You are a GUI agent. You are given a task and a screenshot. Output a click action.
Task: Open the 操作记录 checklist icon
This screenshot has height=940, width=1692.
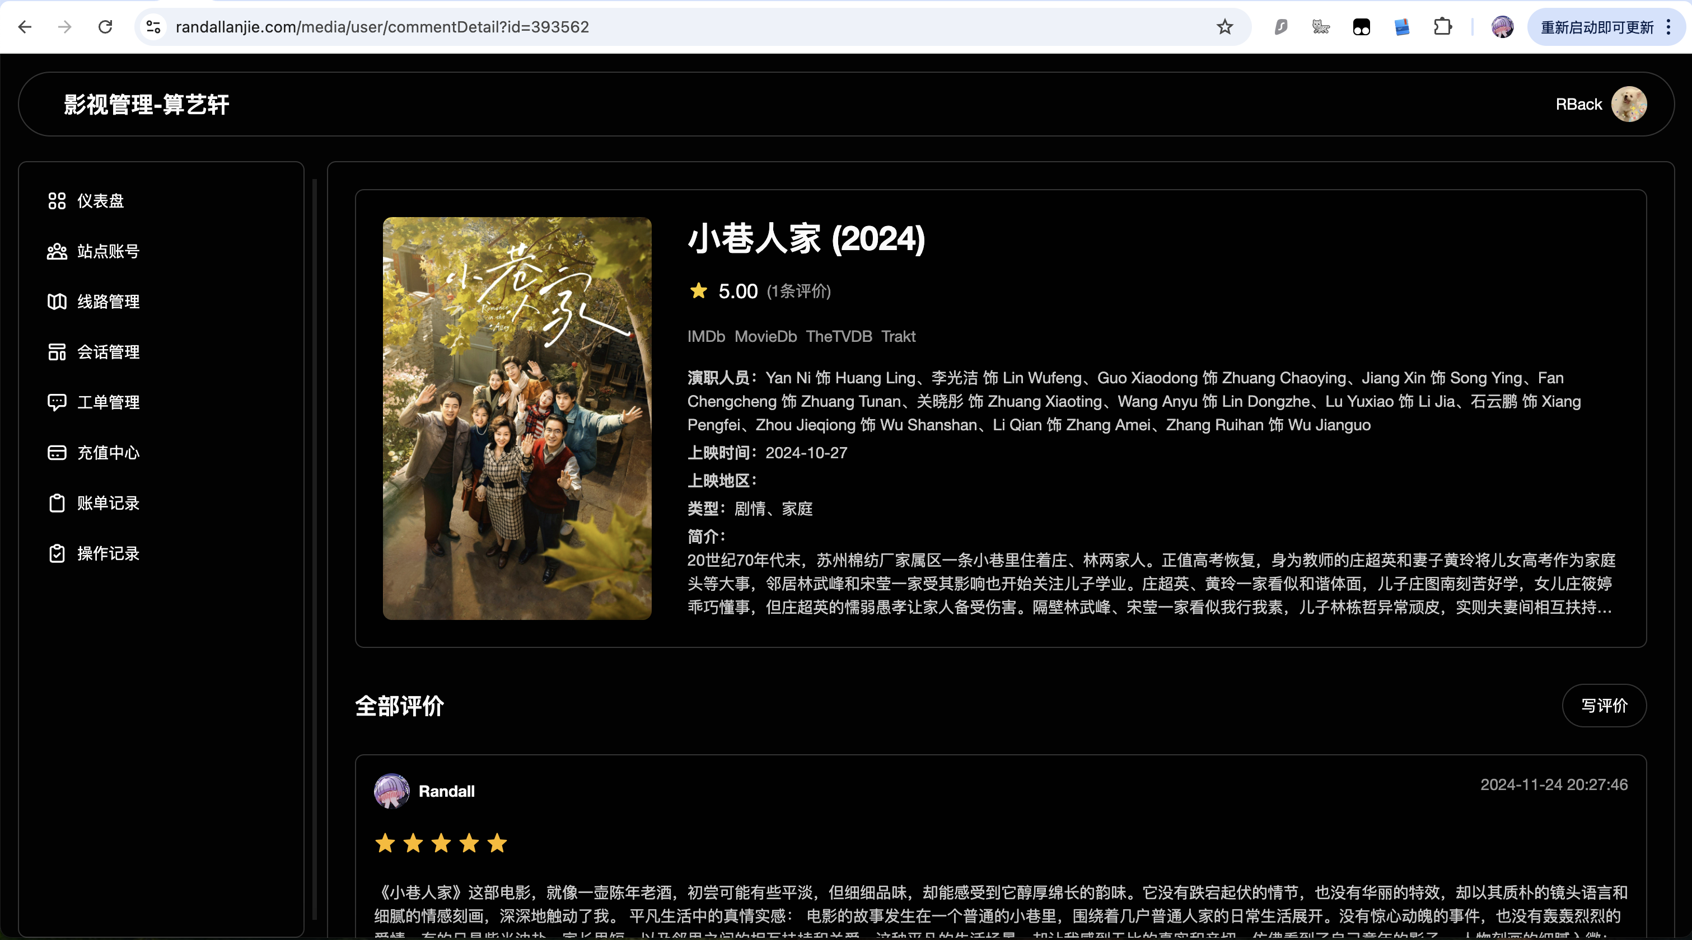(57, 553)
